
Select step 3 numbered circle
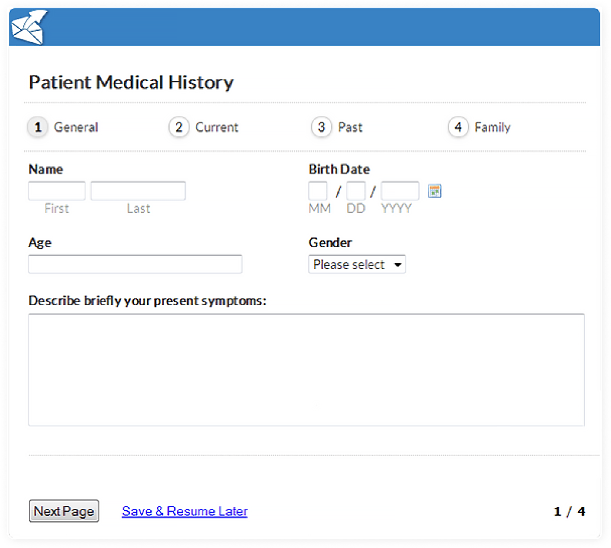(321, 127)
